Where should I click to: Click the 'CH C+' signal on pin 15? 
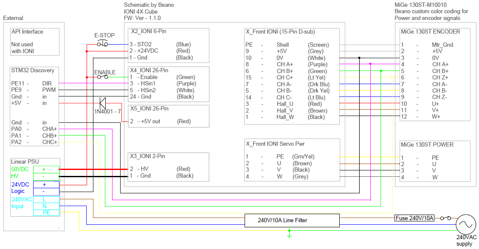point(285,78)
